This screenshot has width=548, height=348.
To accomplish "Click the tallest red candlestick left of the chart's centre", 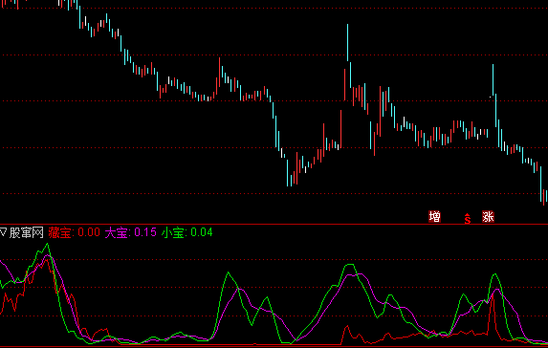I will [x=219, y=72].
